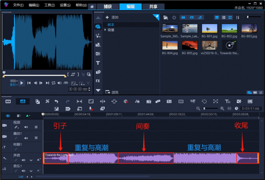Open the Media library panel icon
265x180 pixels.
point(98,26)
